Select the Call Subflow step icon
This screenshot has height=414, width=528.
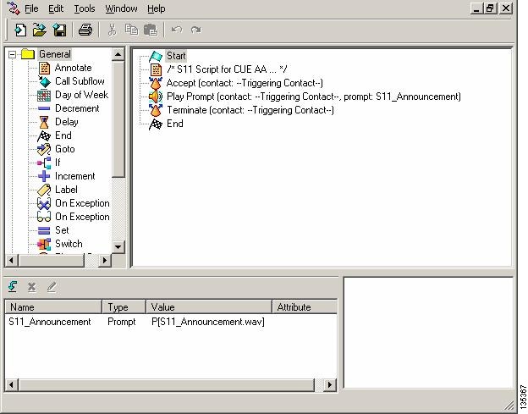coord(44,81)
